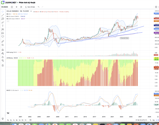159x125 pixels.
Task: Toggle hide all drawings eye icon
Action: coord(3,60)
